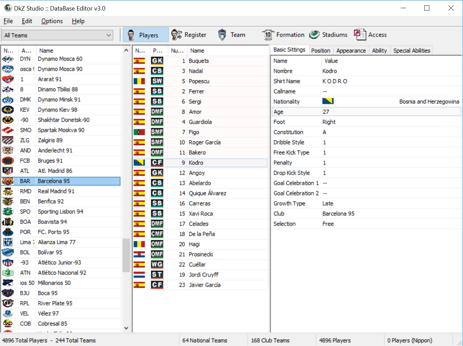Click the Spartak Moskva 90 crest icon
Viewport: 463px width, 346px height.
(x=8, y=130)
